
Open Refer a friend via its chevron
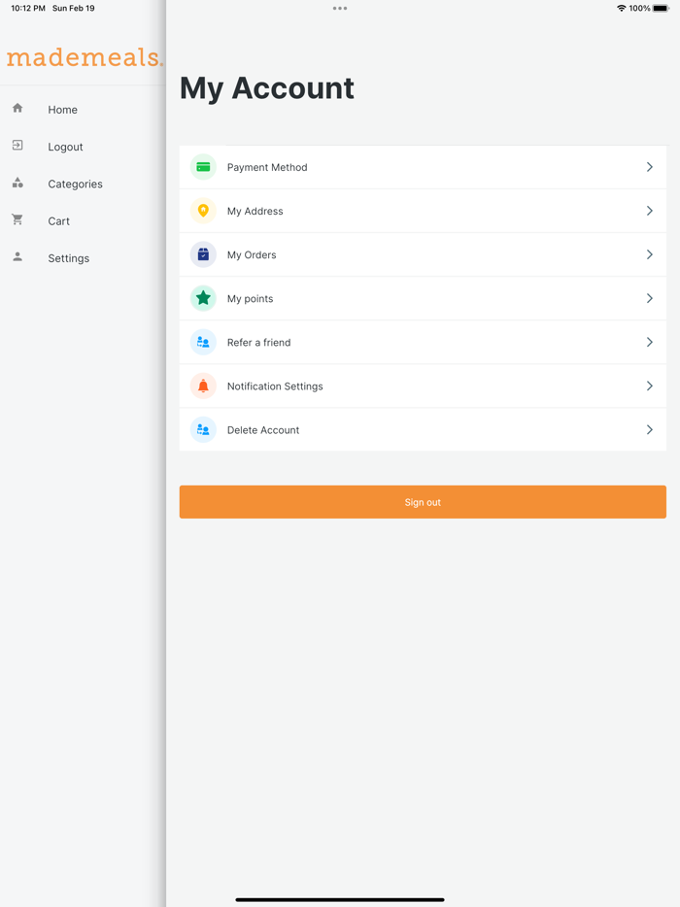(x=649, y=343)
